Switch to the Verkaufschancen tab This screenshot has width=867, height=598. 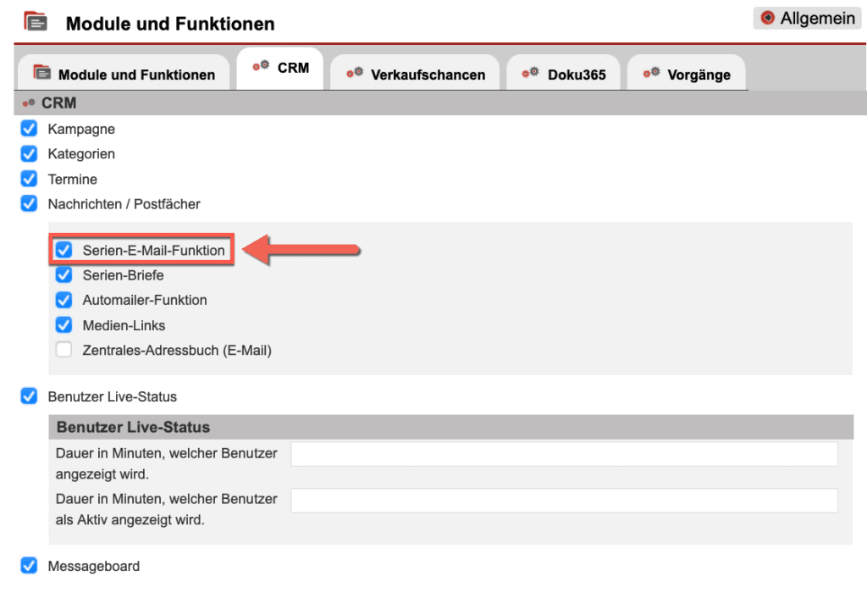(414, 72)
